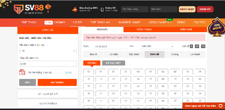Open Tin Tức menu item
The image size is (225, 110).
coord(199,22)
